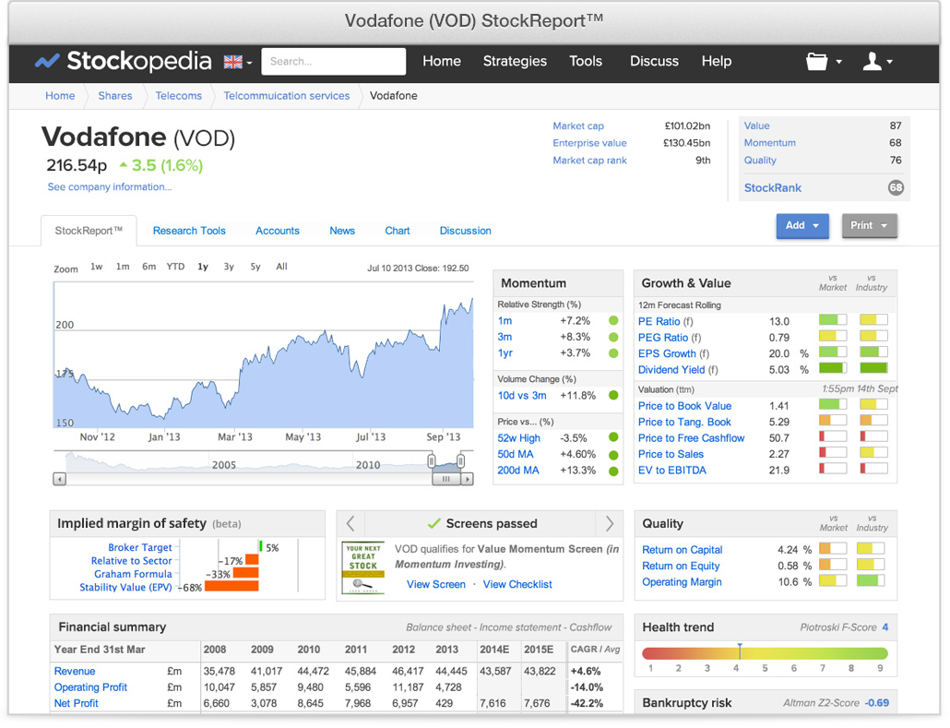950x728 pixels.
Task: Set chart zoom to 6m
Action: tap(149, 267)
